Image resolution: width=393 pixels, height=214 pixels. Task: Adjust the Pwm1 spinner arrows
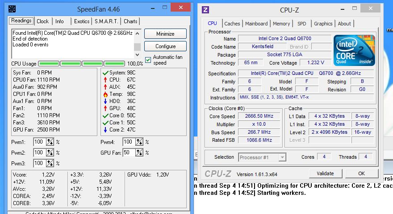tap(50, 142)
